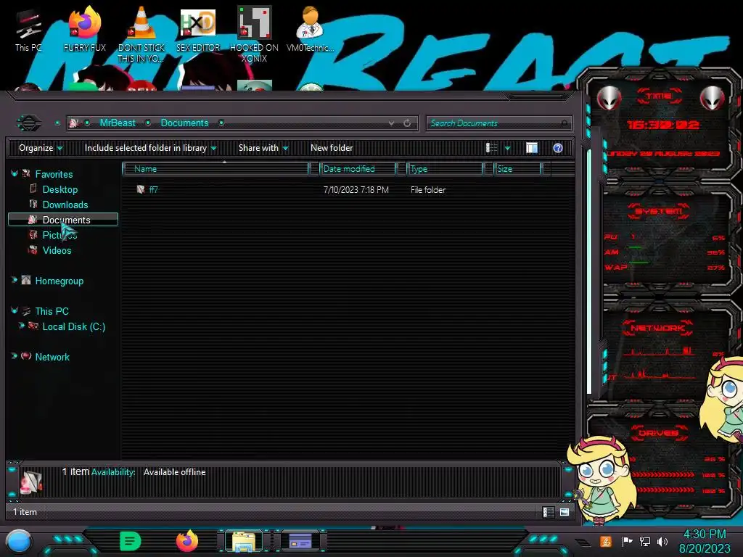Click the File Explorer taskbar button
Image resolution: width=743 pixels, height=557 pixels.
click(244, 541)
